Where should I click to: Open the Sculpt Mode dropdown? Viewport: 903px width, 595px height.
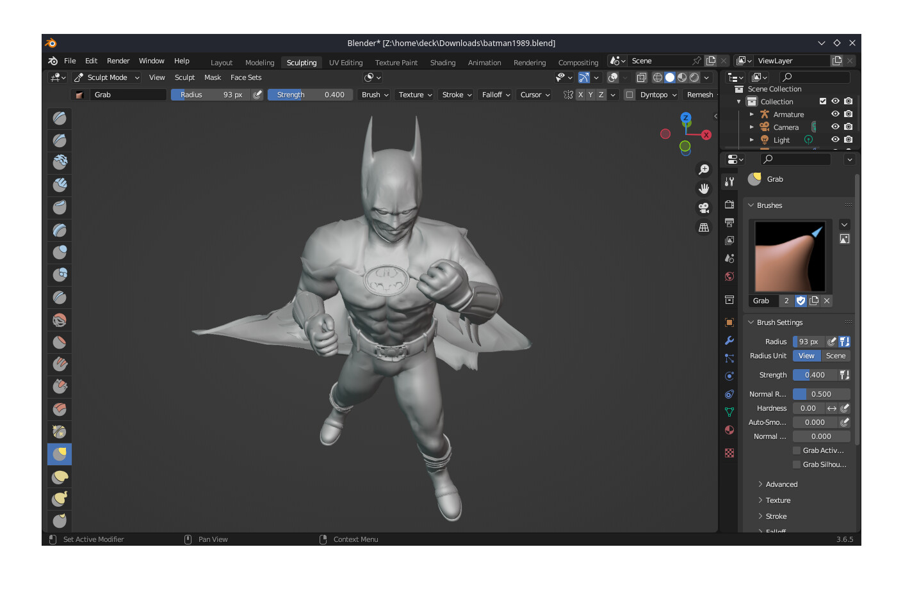[x=107, y=77]
